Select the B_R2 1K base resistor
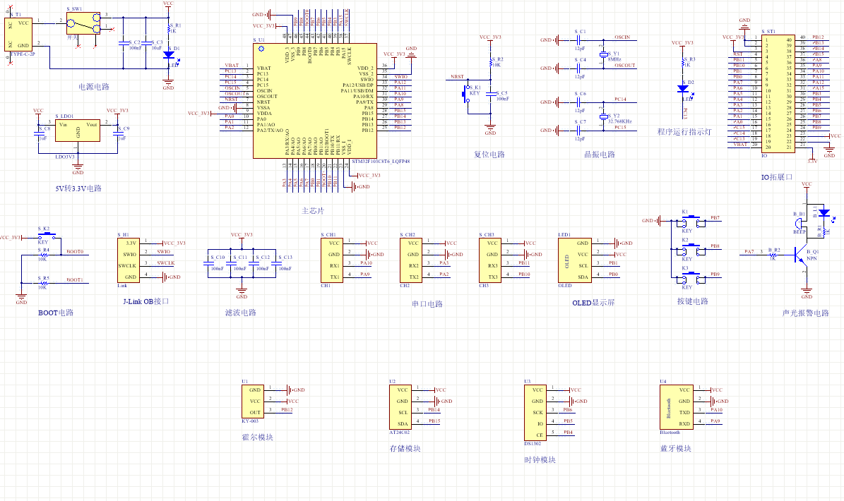This screenshot has width=844, height=501. tap(773, 255)
